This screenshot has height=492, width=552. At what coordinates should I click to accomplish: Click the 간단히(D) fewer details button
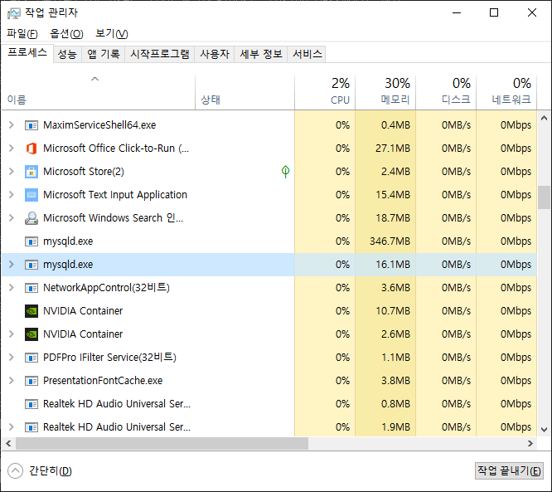40,471
